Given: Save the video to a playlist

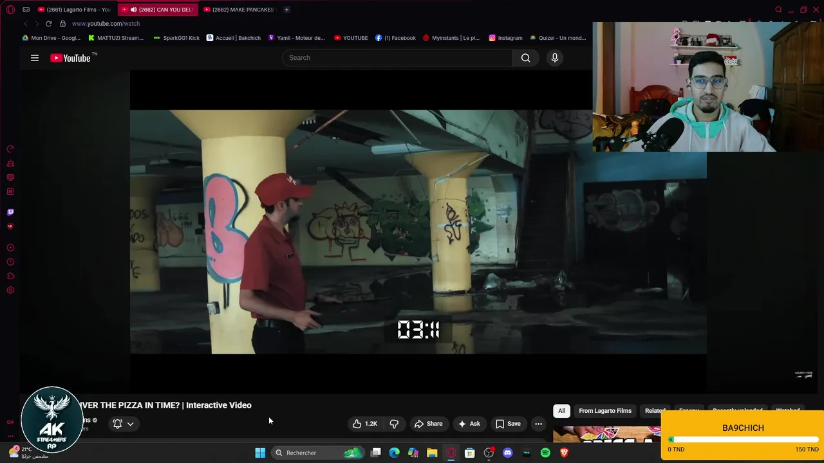Looking at the screenshot, I should 508,424.
